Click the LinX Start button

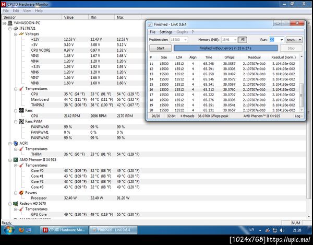tap(161, 48)
